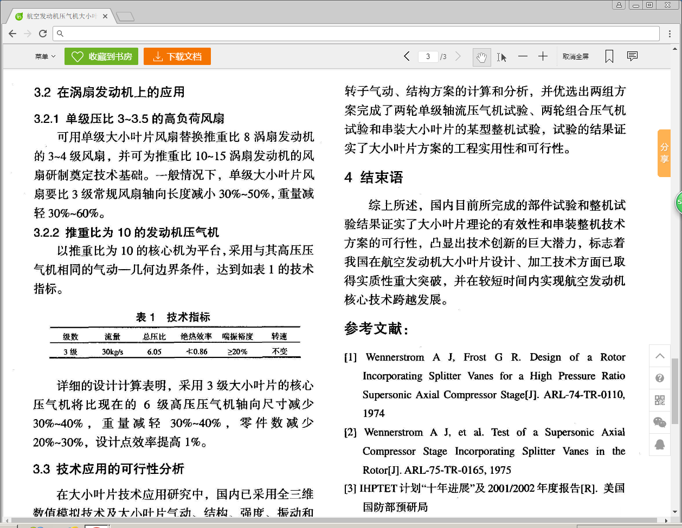Screen dimensions: 682x528
Task: Share via the QQ penguin icon
Action: click(x=660, y=445)
